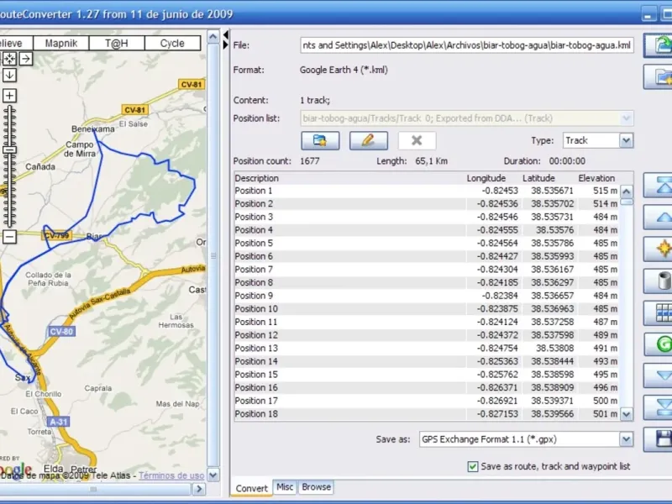Screen dimensions: 672x504
Task: Click latitude cell 38.538444
Action: [552, 361]
